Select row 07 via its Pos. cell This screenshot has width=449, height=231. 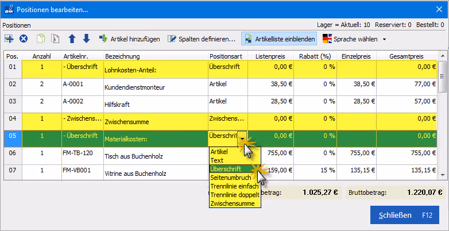(13, 172)
